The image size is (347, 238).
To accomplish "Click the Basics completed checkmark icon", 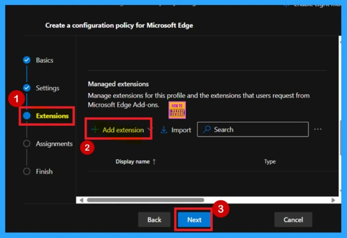I will 27,60.
